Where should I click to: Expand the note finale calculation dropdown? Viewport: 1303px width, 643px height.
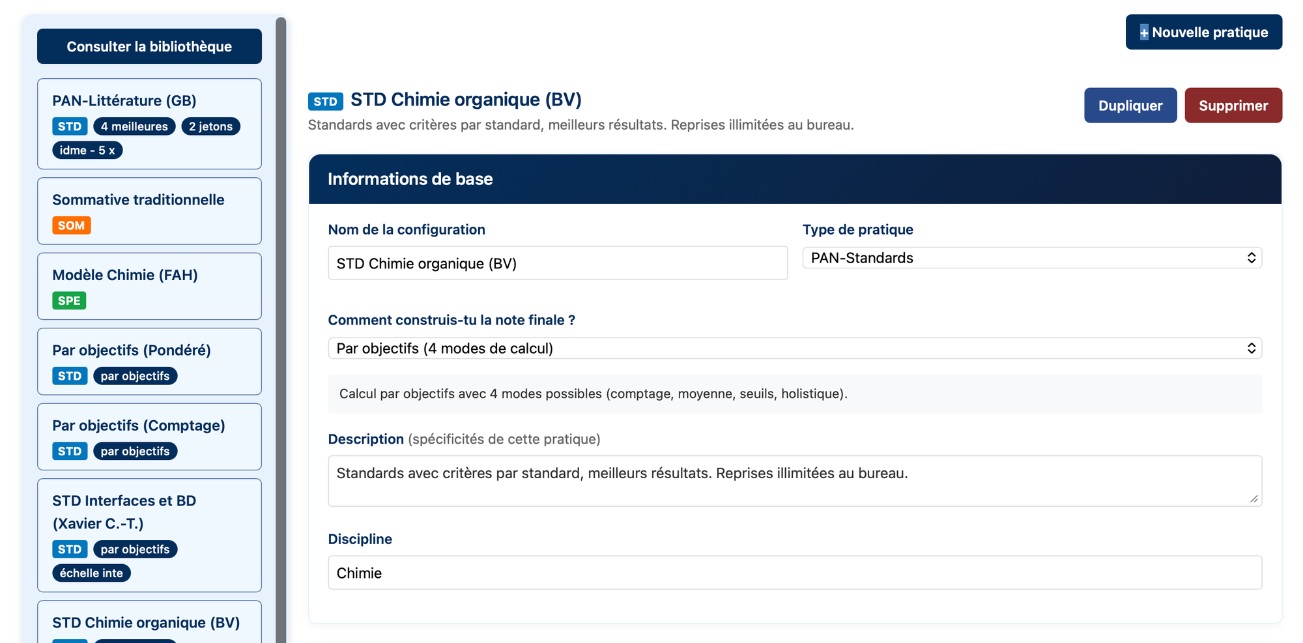coord(795,349)
